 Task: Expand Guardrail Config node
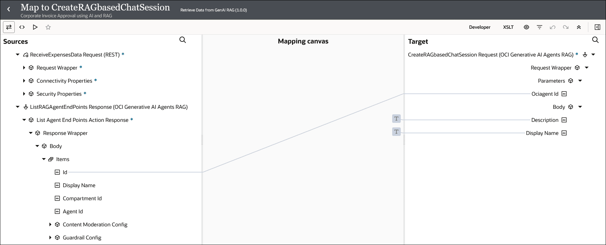pos(50,237)
